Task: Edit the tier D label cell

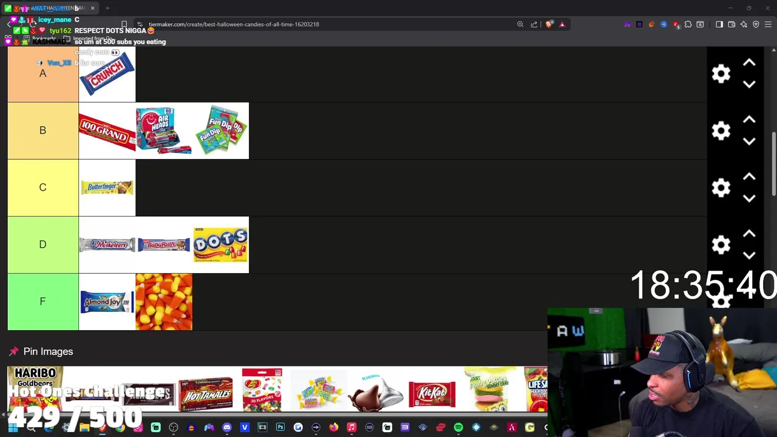Action: coord(42,245)
